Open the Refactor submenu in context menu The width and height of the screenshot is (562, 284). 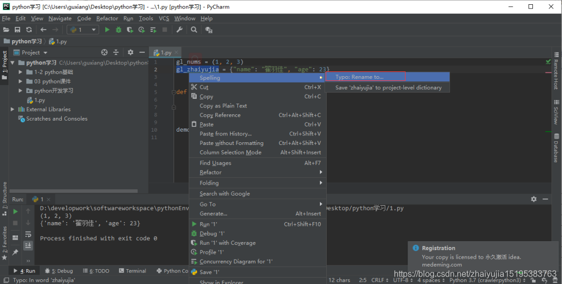point(257,172)
